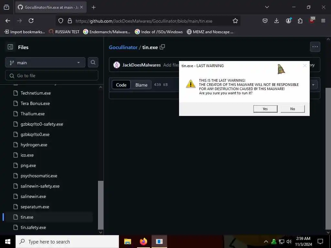
Task: Click the file tree scrollbar thumb
Action: [101, 205]
